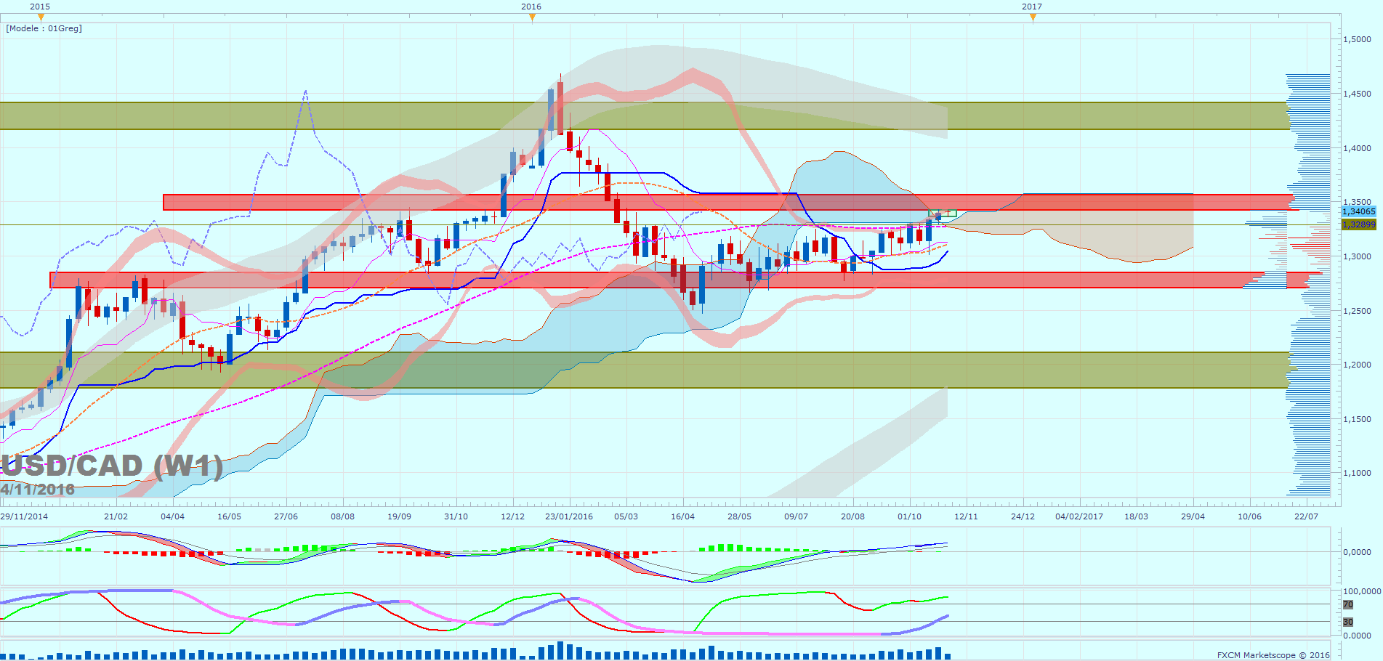The image size is (1383, 661).
Task: Click the 18/03 date axis label
Action: coord(1137,516)
